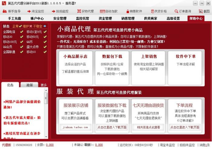Click checkmark status for 全国联通
Viewport: 212px width, 149px height.
[x=22, y=52]
